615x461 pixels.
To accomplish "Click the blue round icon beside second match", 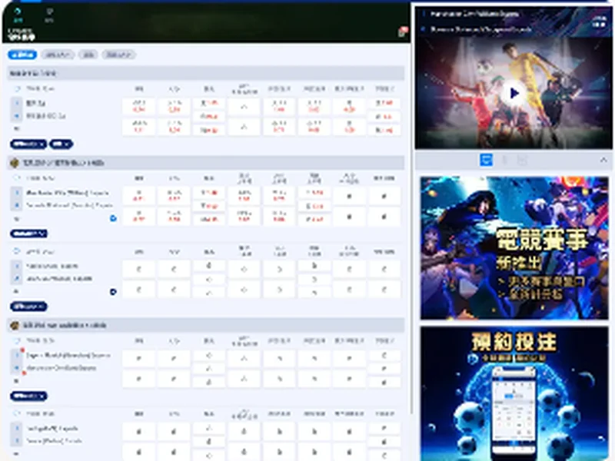I will (x=113, y=218).
